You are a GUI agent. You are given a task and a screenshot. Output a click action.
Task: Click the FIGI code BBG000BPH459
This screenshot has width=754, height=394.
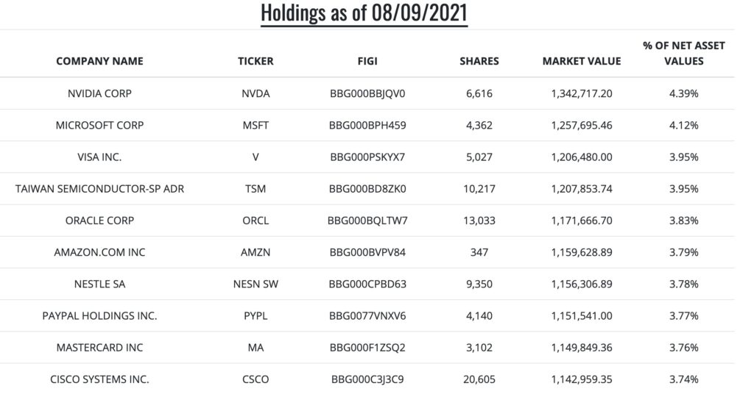pos(367,125)
